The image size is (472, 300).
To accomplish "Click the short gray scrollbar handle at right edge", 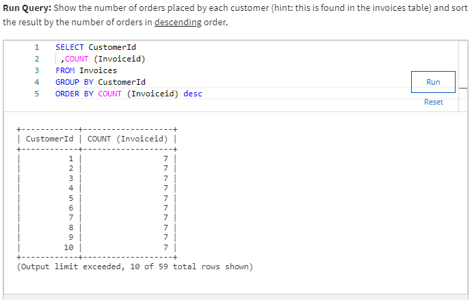I will coord(462,88).
